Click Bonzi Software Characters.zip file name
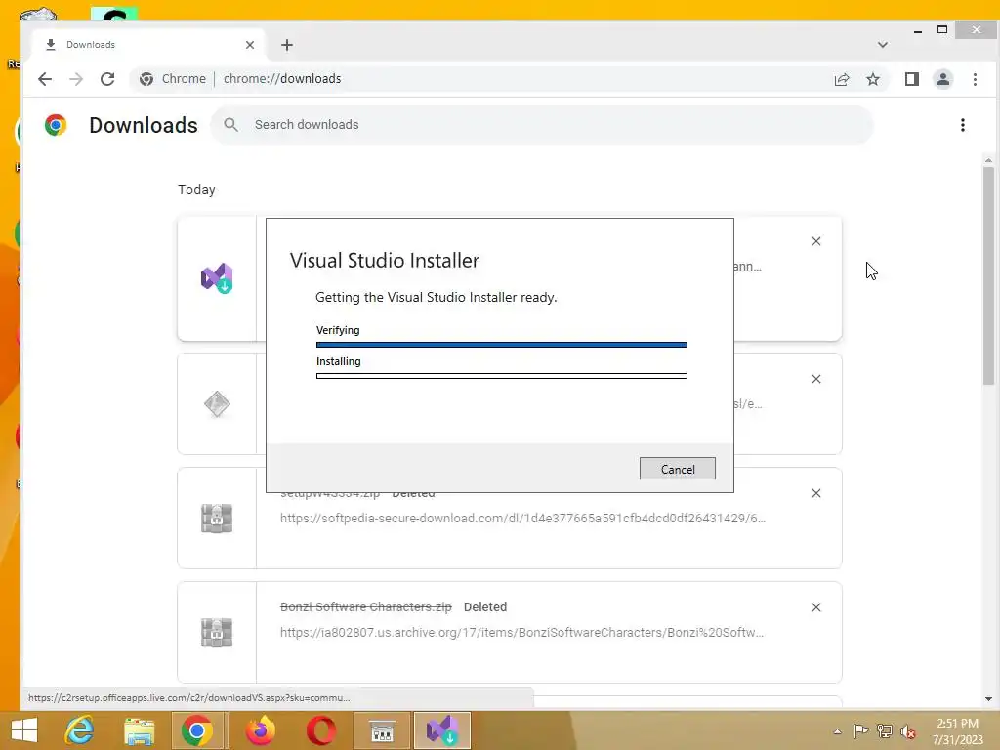This screenshot has height=750, width=1000. click(x=366, y=607)
